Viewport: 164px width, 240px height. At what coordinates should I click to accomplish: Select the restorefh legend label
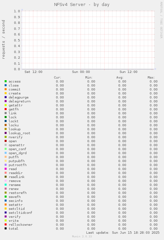17,193
